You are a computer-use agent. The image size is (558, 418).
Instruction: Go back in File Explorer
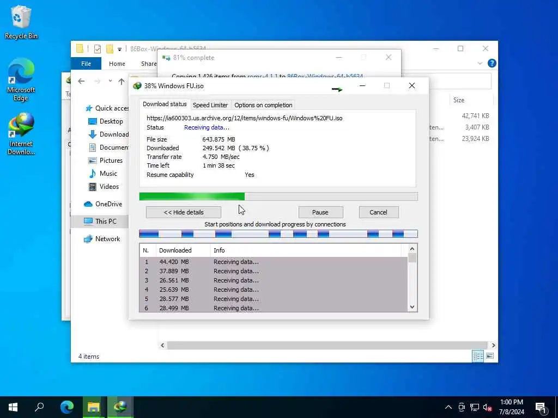tap(82, 82)
